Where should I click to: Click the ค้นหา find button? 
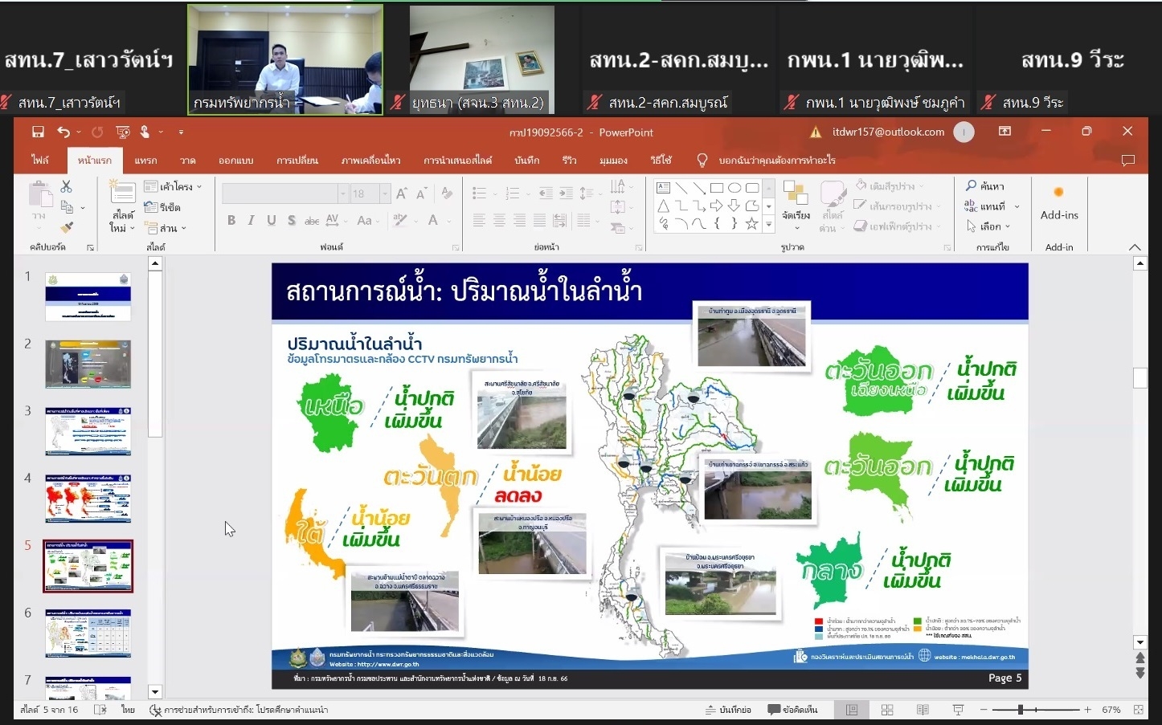point(985,186)
